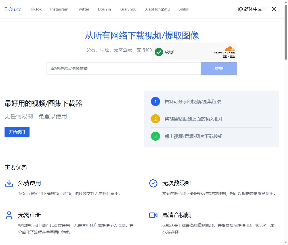
Task: Click the Cloudflare logo
Action: pos(224,50)
